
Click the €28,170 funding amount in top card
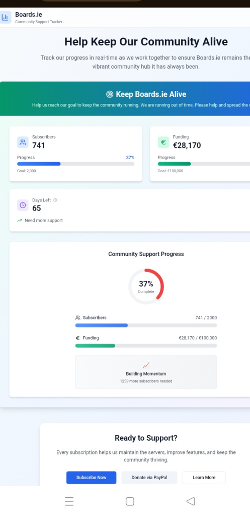(x=187, y=145)
